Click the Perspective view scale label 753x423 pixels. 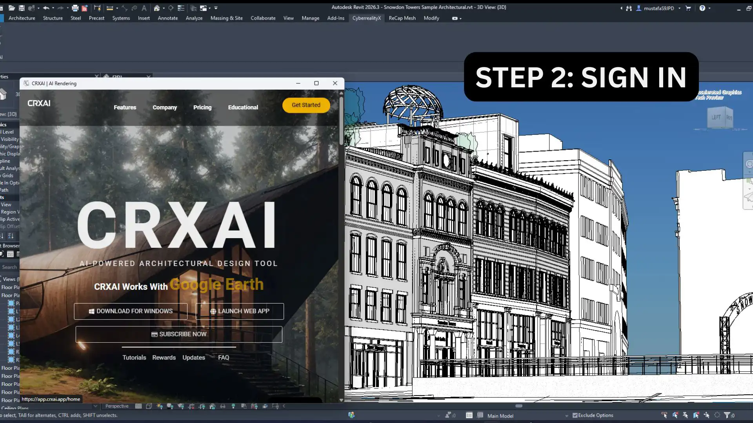pyautogui.click(x=116, y=406)
